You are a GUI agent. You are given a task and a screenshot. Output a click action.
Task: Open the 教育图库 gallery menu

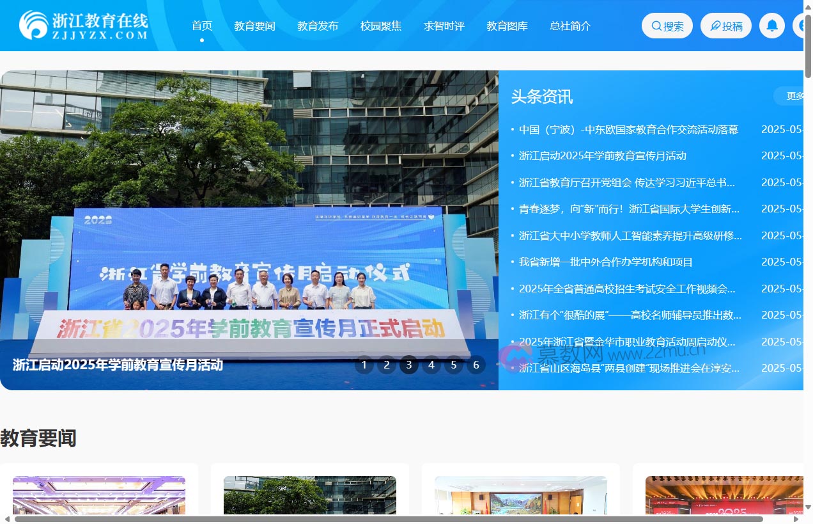pyautogui.click(x=506, y=26)
